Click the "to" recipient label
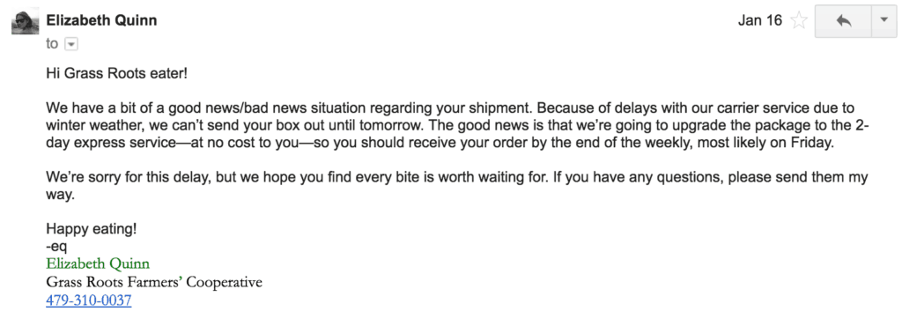 (52, 44)
